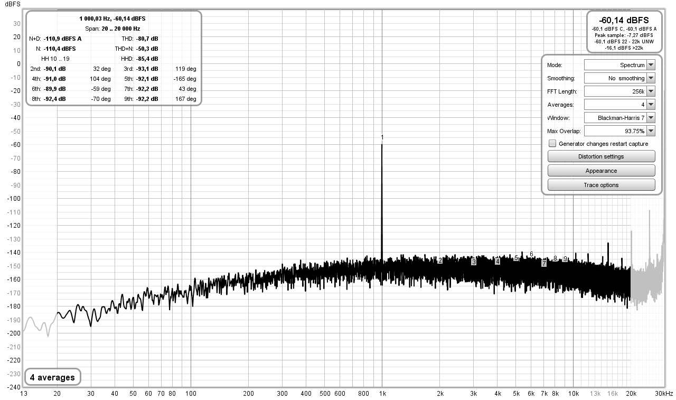Image resolution: width=676 pixels, height=400 pixels.
Task: Click the harmonic marker labeled 4
Action: click(497, 261)
